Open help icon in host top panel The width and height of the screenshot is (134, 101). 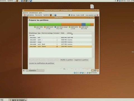[x=22, y=1]
